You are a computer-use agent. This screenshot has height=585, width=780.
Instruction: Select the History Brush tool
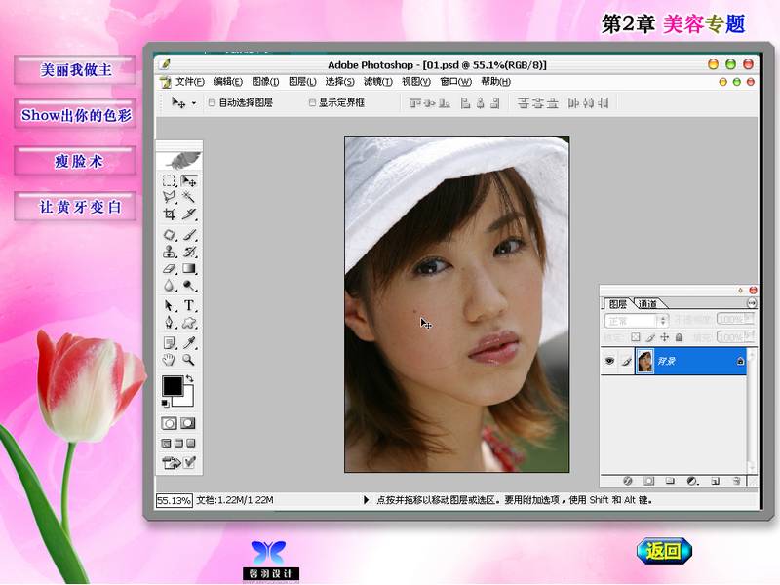point(189,252)
